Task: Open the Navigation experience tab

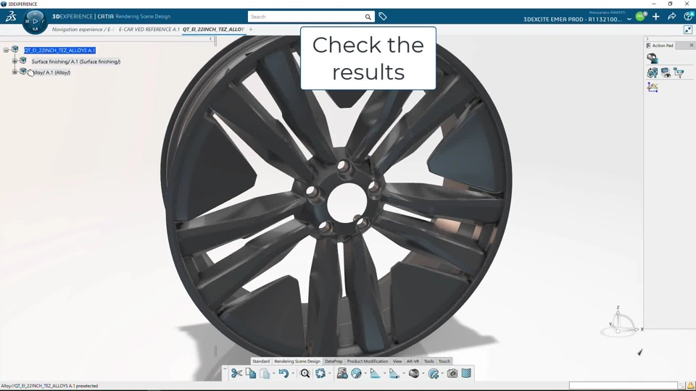Action: [x=83, y=29]
